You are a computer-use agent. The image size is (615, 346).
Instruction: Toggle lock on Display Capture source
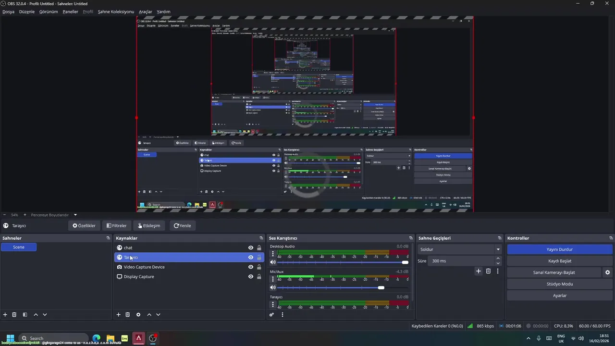click(259, 277)
